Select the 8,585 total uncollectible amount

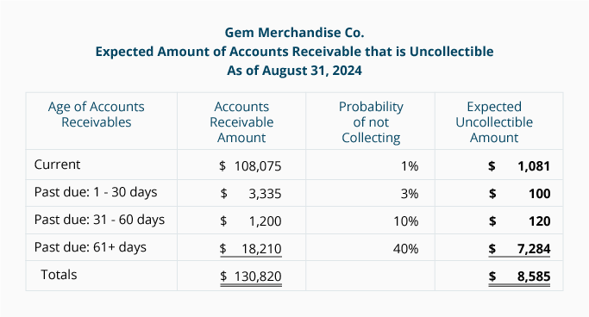click(x=534, y=277)
